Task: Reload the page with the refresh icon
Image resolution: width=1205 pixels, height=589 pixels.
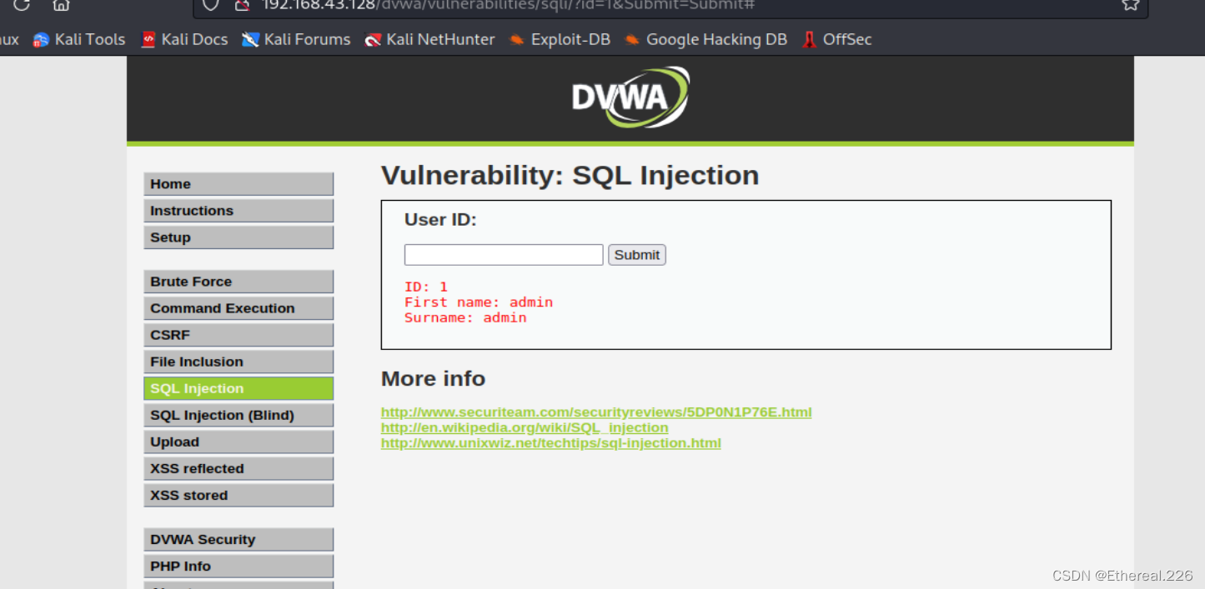Action: pyautogui.click(x=22, y=4)
